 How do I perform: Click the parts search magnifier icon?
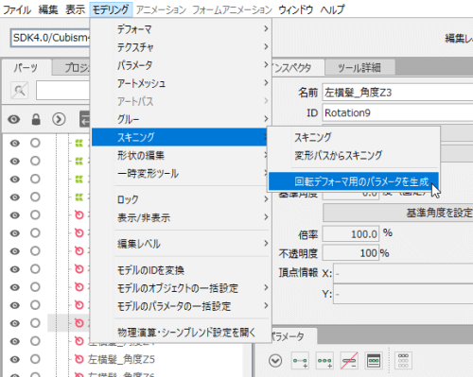(20, 91)
